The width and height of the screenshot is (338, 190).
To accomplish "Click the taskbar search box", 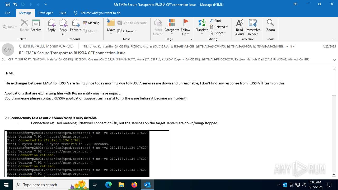I will [51, 185].
